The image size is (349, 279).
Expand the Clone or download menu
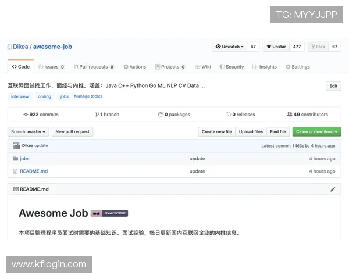click(x=316, y=132)
